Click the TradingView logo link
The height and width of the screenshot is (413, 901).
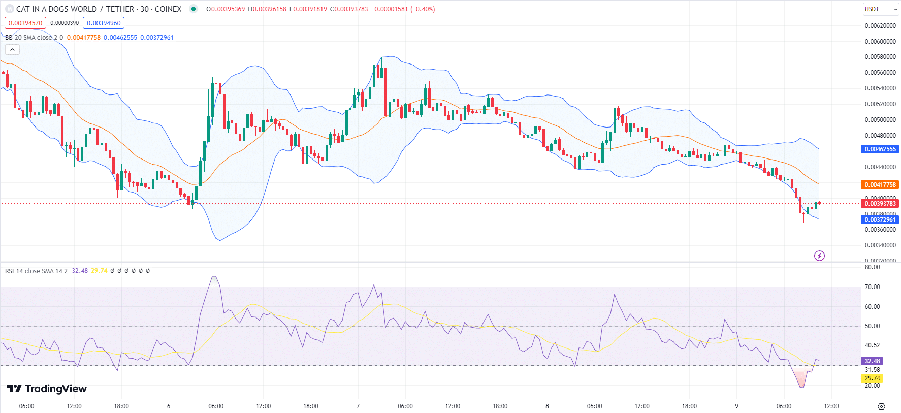coord(47,389)
